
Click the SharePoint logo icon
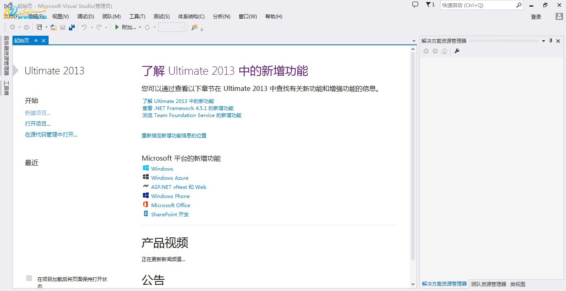tap(146, 214)
